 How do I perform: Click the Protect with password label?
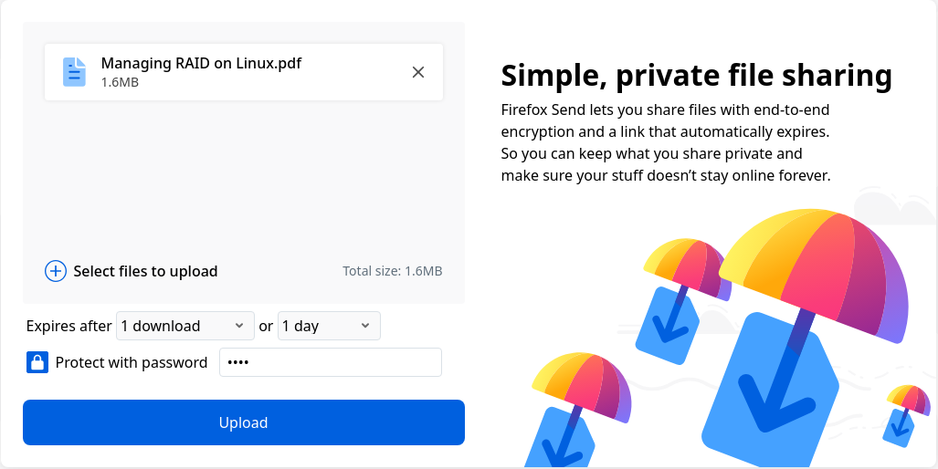(132, 362)
